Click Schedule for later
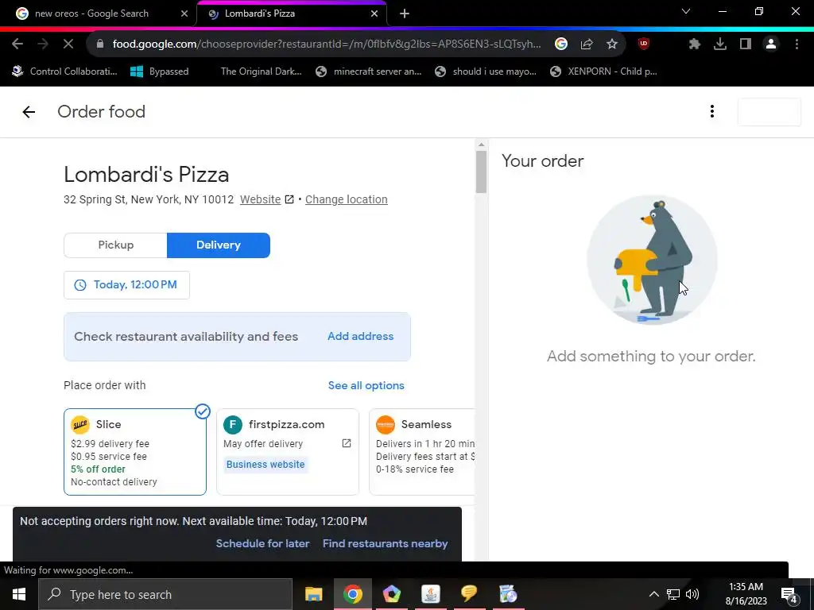This screenshot has height=610, width=814. tap(262, 543)
